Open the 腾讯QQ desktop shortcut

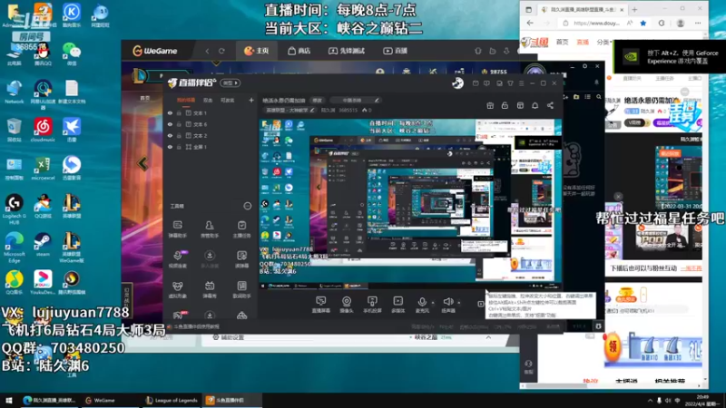point(43,53)
